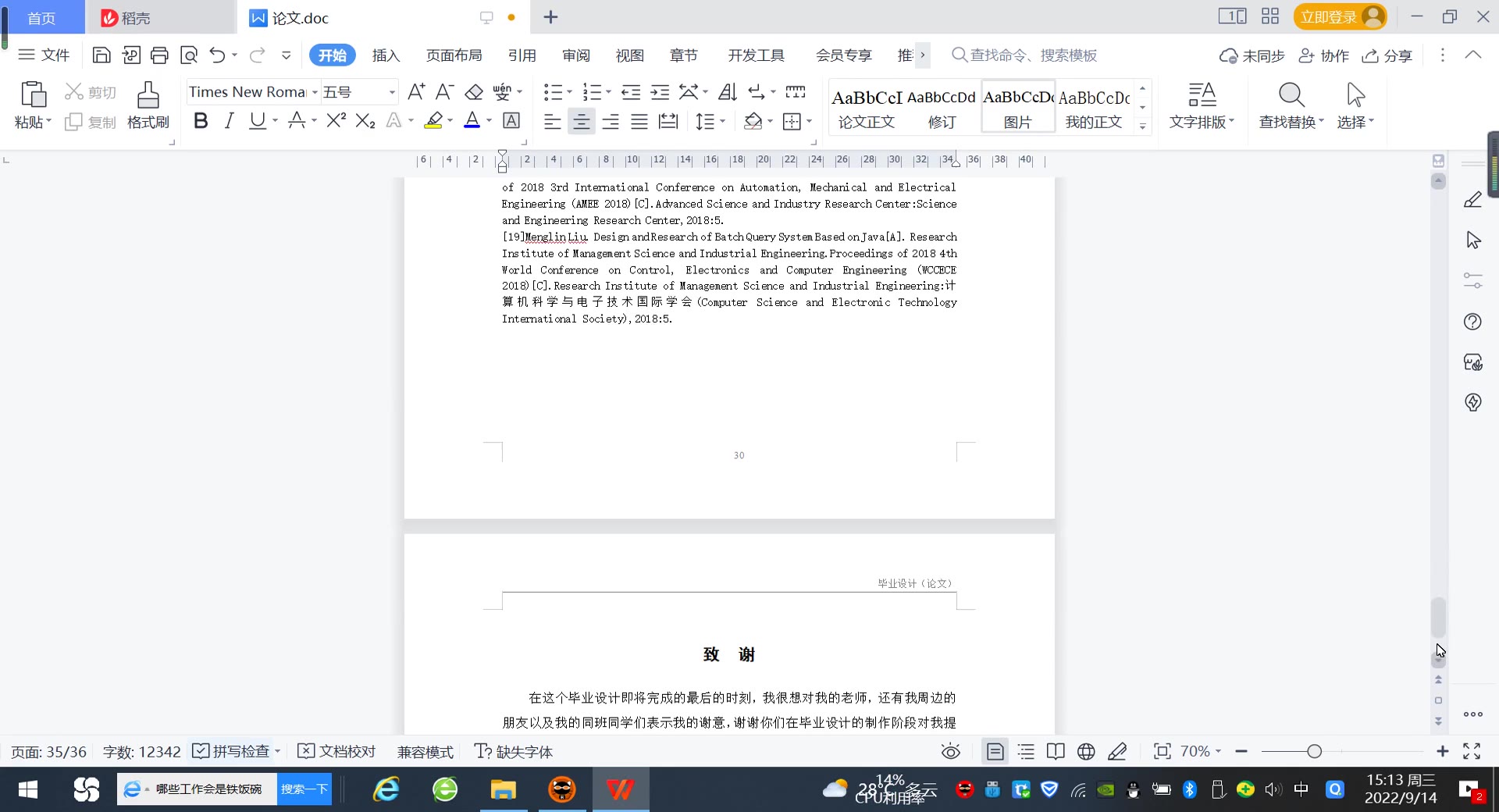
Task: Open the font size dropdown 五号
Action: tap(392, 92)
